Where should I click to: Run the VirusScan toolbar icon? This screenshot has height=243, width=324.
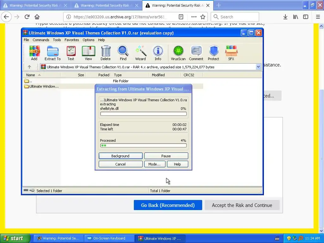click(178, 53)
